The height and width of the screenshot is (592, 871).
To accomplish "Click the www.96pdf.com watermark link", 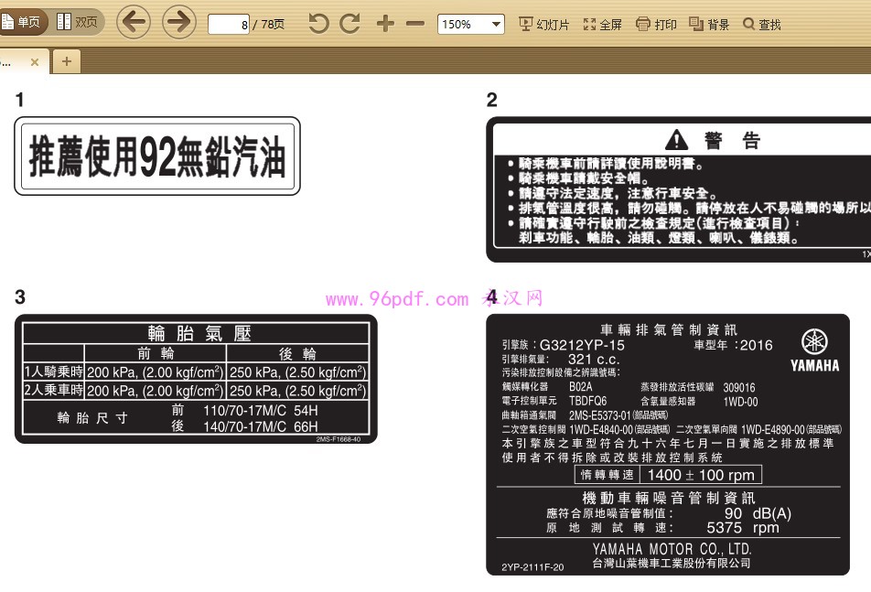I will (x=396, y=299).
